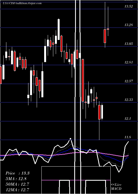Select the 12.81 price axis label
The image size is (138, 194).
(129, 62)
